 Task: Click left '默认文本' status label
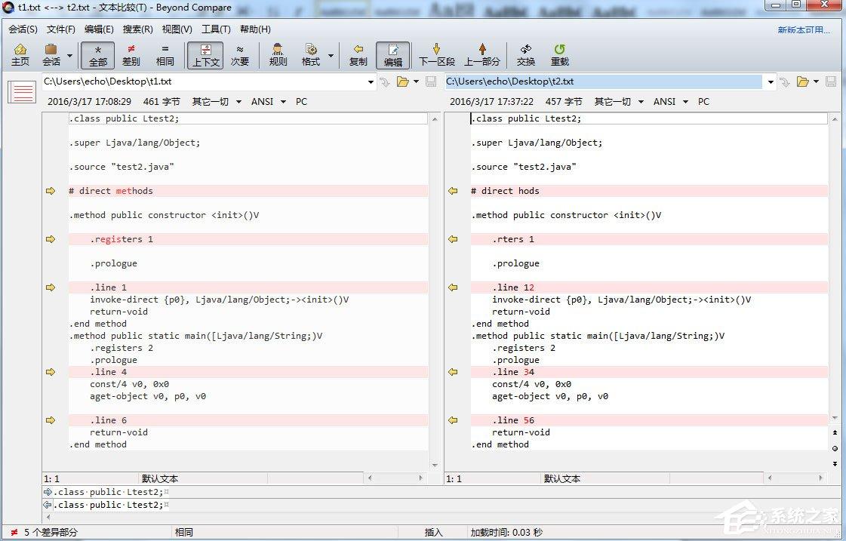pyautogui.click(x=160, y=478)
